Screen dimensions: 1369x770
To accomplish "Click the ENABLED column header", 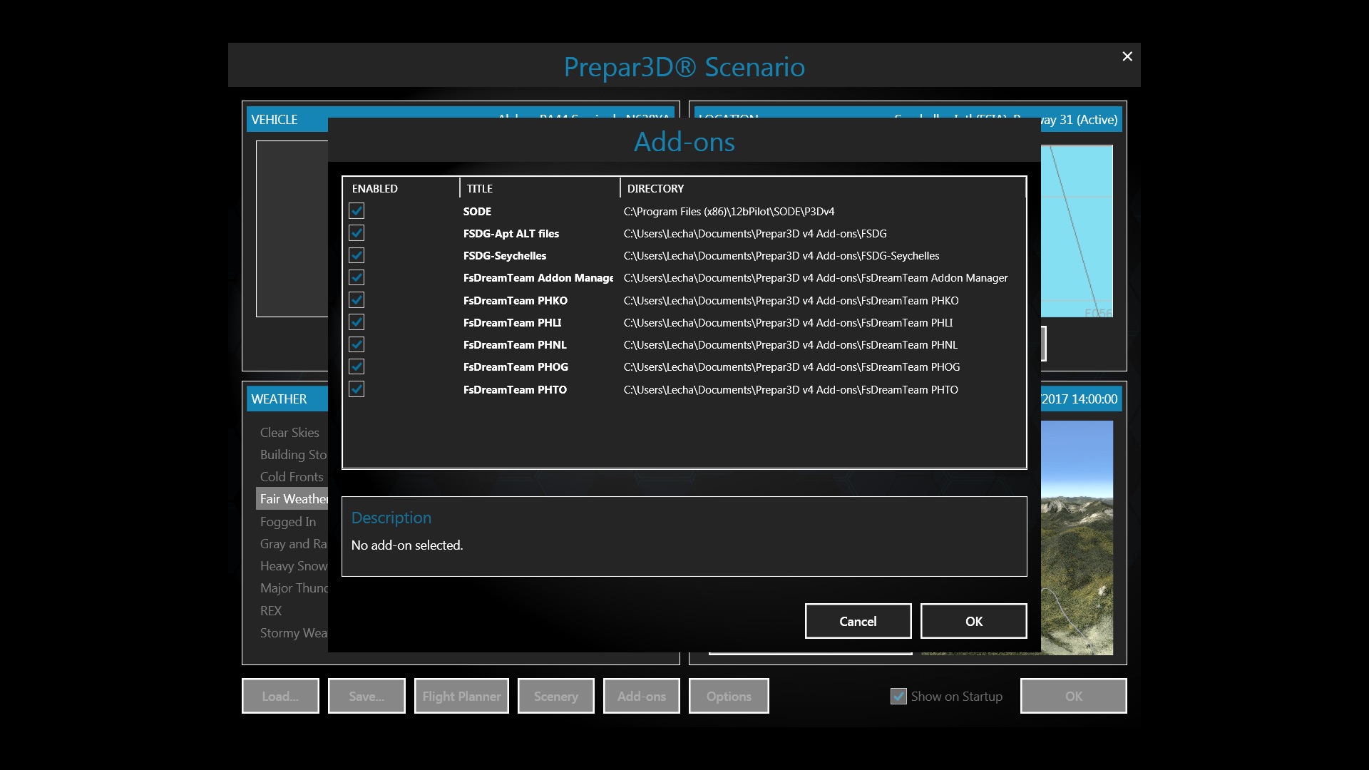I will click(375, 189).
